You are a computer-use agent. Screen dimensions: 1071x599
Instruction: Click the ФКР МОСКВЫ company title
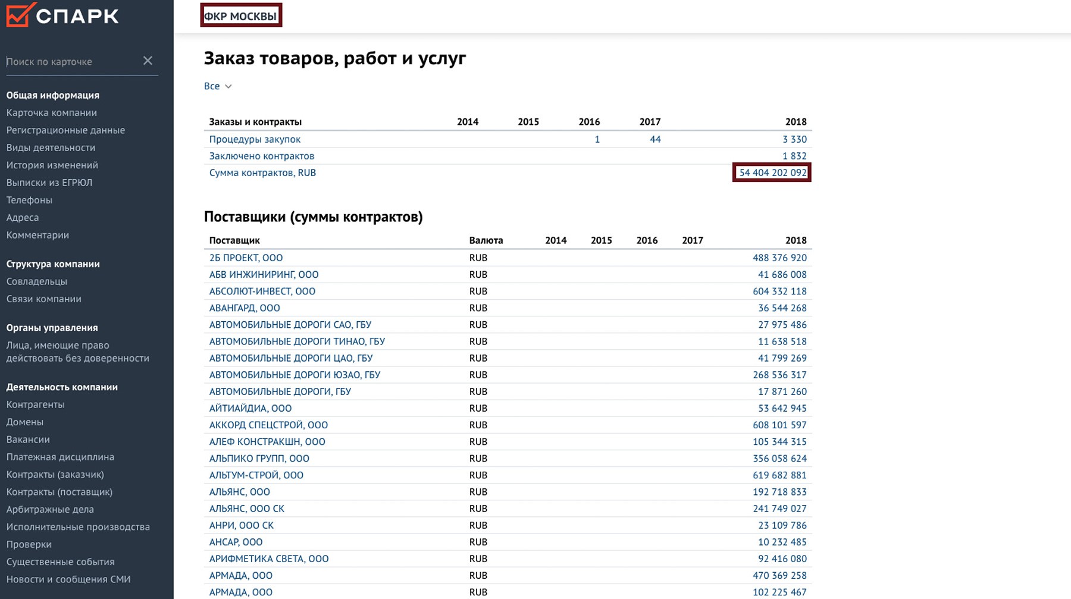240,16
